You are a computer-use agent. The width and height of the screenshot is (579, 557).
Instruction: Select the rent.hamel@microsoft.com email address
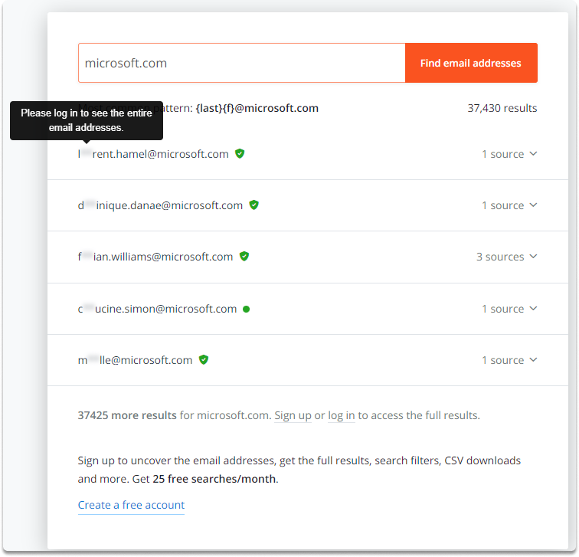(153, 154)
